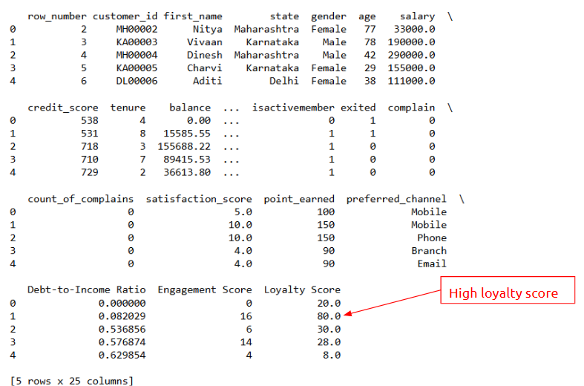The width and height of the screenshot is (584, 386).
Task: Select balance value 15585.55
Action: 187,134
